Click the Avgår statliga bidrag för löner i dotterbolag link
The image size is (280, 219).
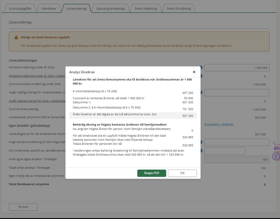point(37,101)
